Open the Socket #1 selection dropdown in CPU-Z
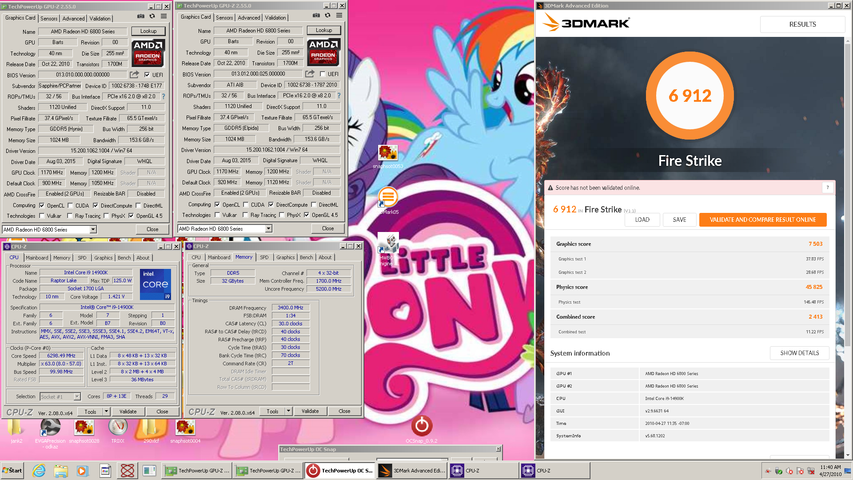853x480 pixels. coord(77,396)
